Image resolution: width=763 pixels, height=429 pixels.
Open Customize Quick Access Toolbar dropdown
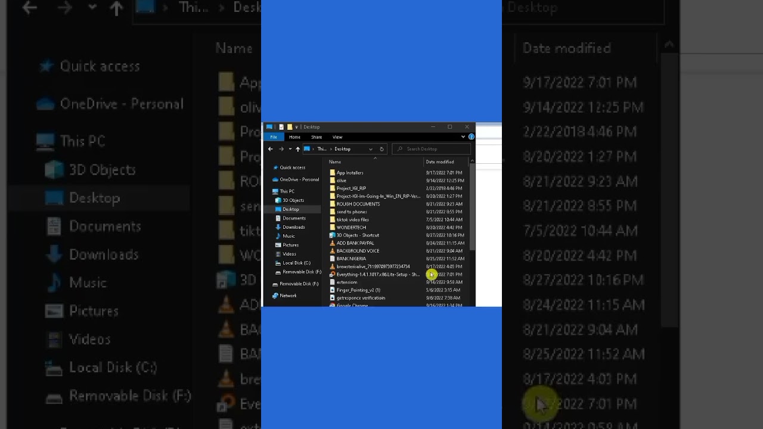click(x=297, y=127)
